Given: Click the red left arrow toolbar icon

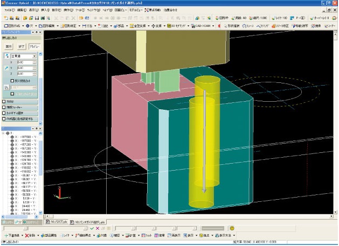Looking at the screenshot, I should (x=218, y=25).
